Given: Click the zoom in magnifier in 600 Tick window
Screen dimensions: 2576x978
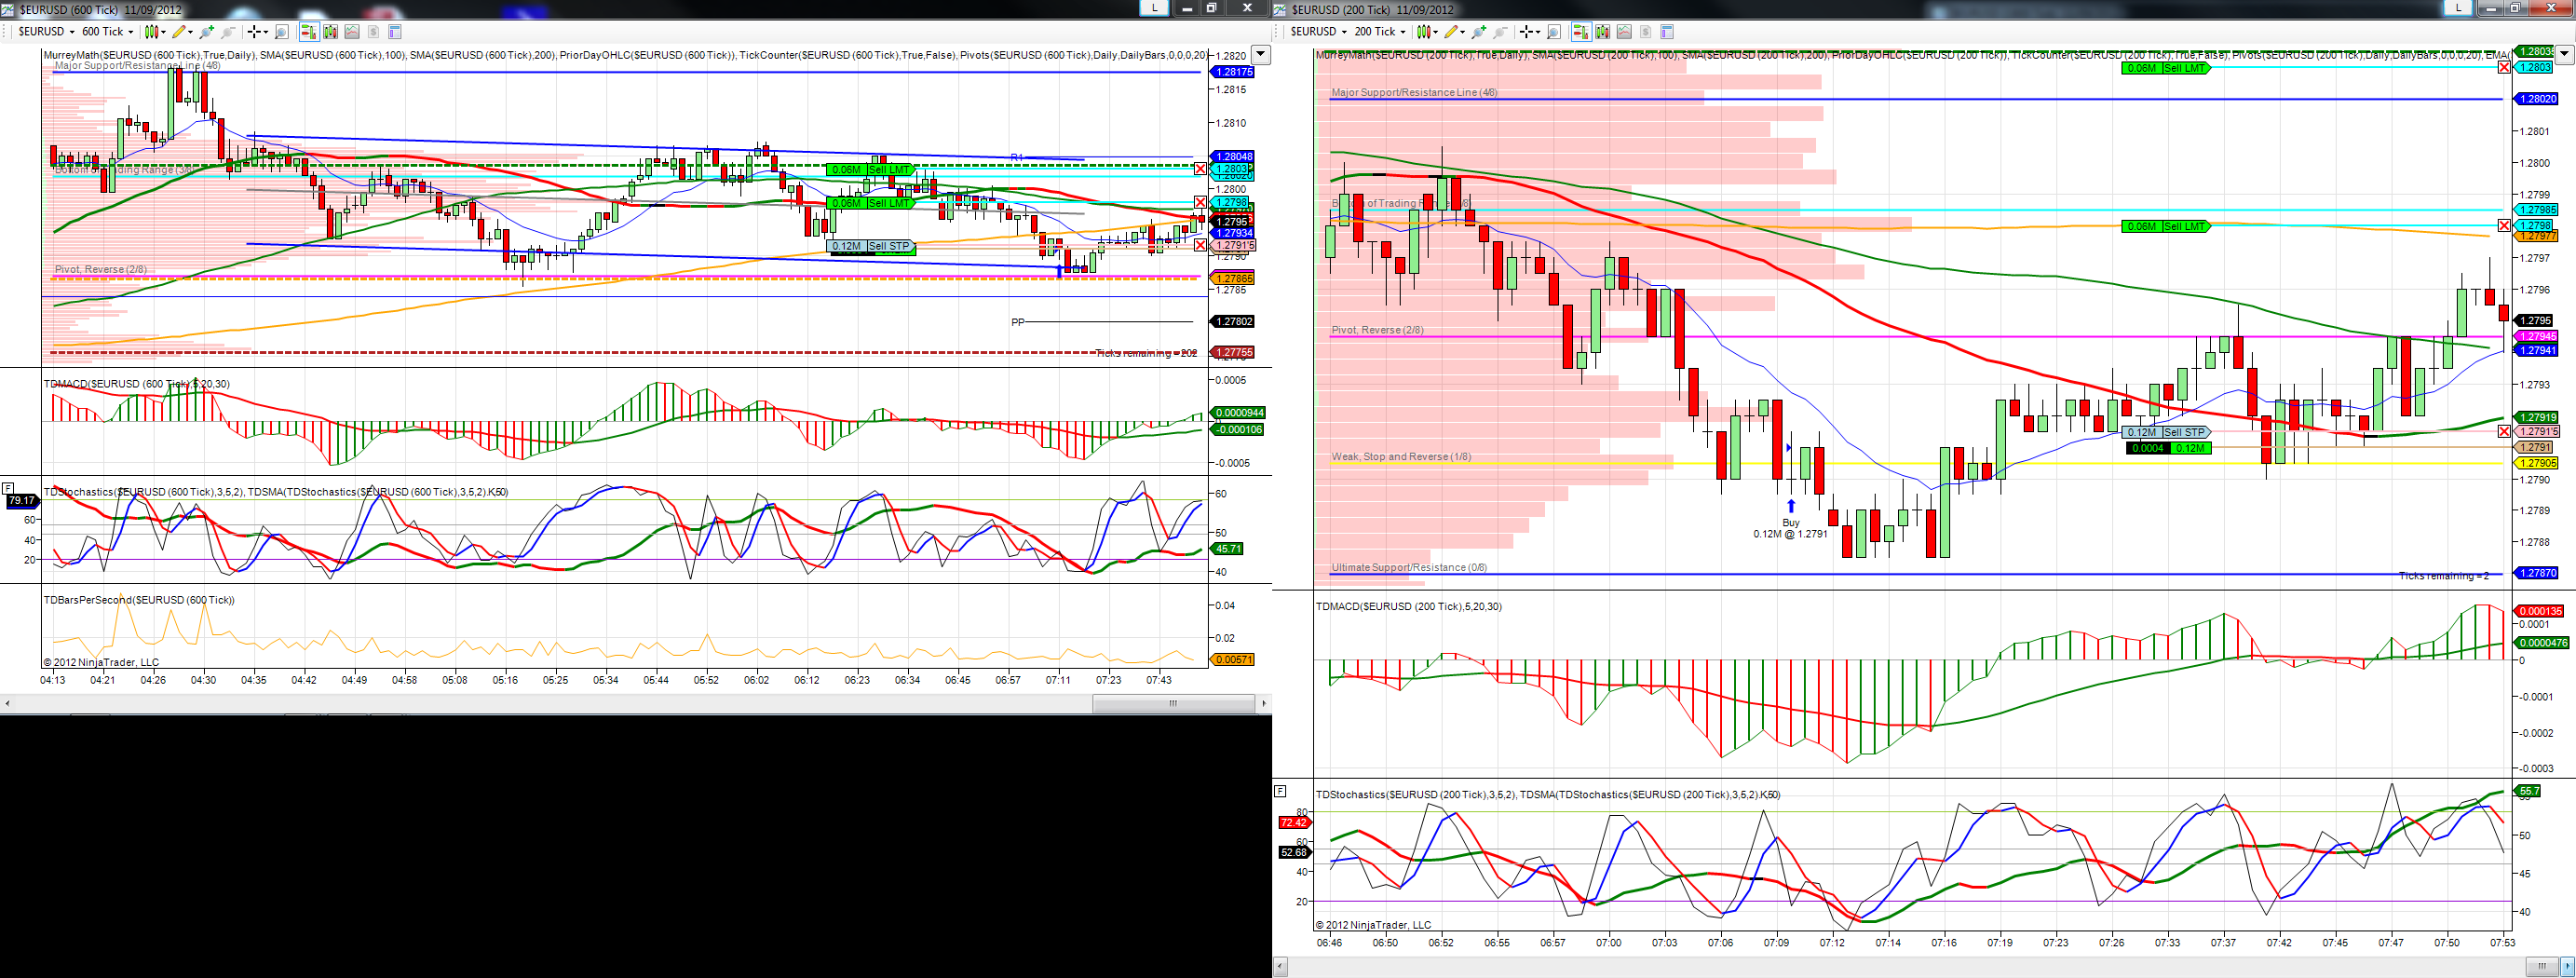Looking at the screenshot, I should pyautogui.click(x=207, y=32).
